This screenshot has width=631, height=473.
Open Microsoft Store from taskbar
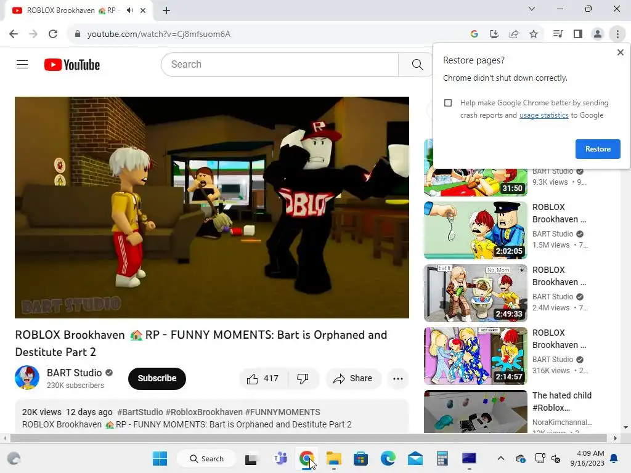[x=360, y=458]
